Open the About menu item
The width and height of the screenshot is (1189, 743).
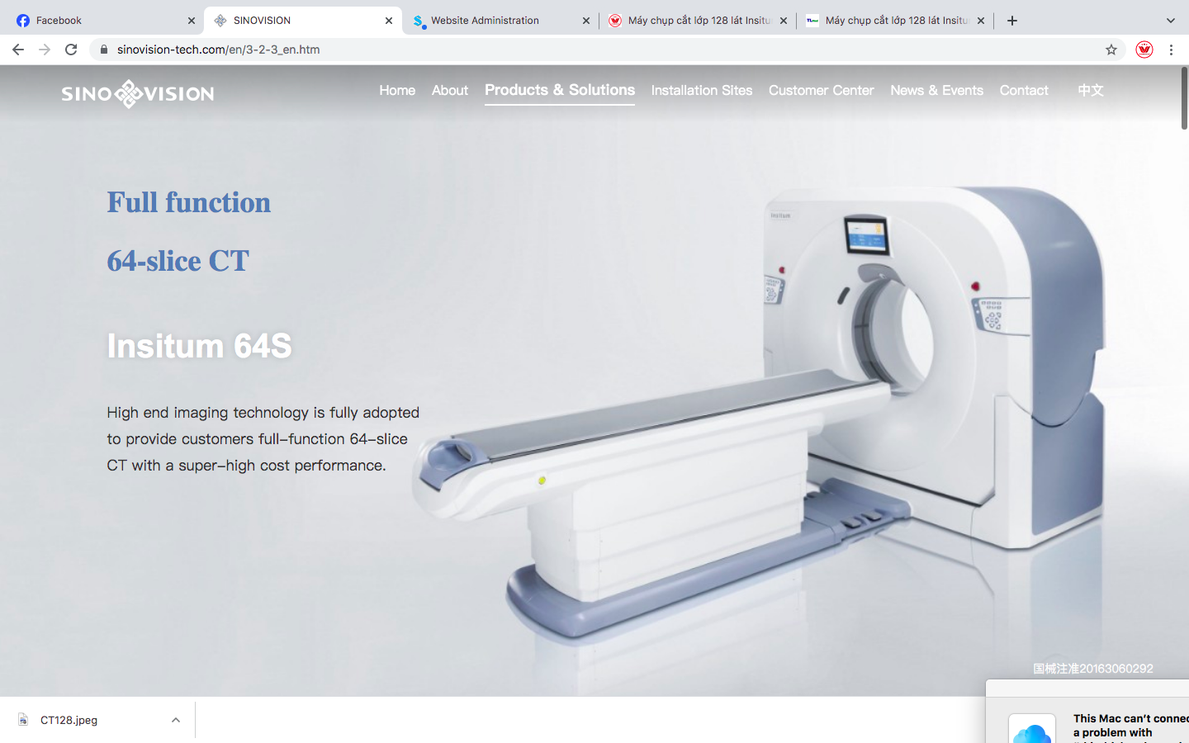point(450,90)
